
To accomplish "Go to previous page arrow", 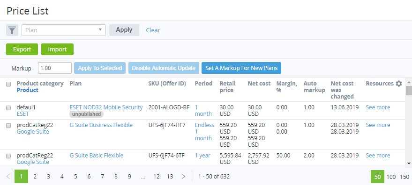I will (8, 177).
